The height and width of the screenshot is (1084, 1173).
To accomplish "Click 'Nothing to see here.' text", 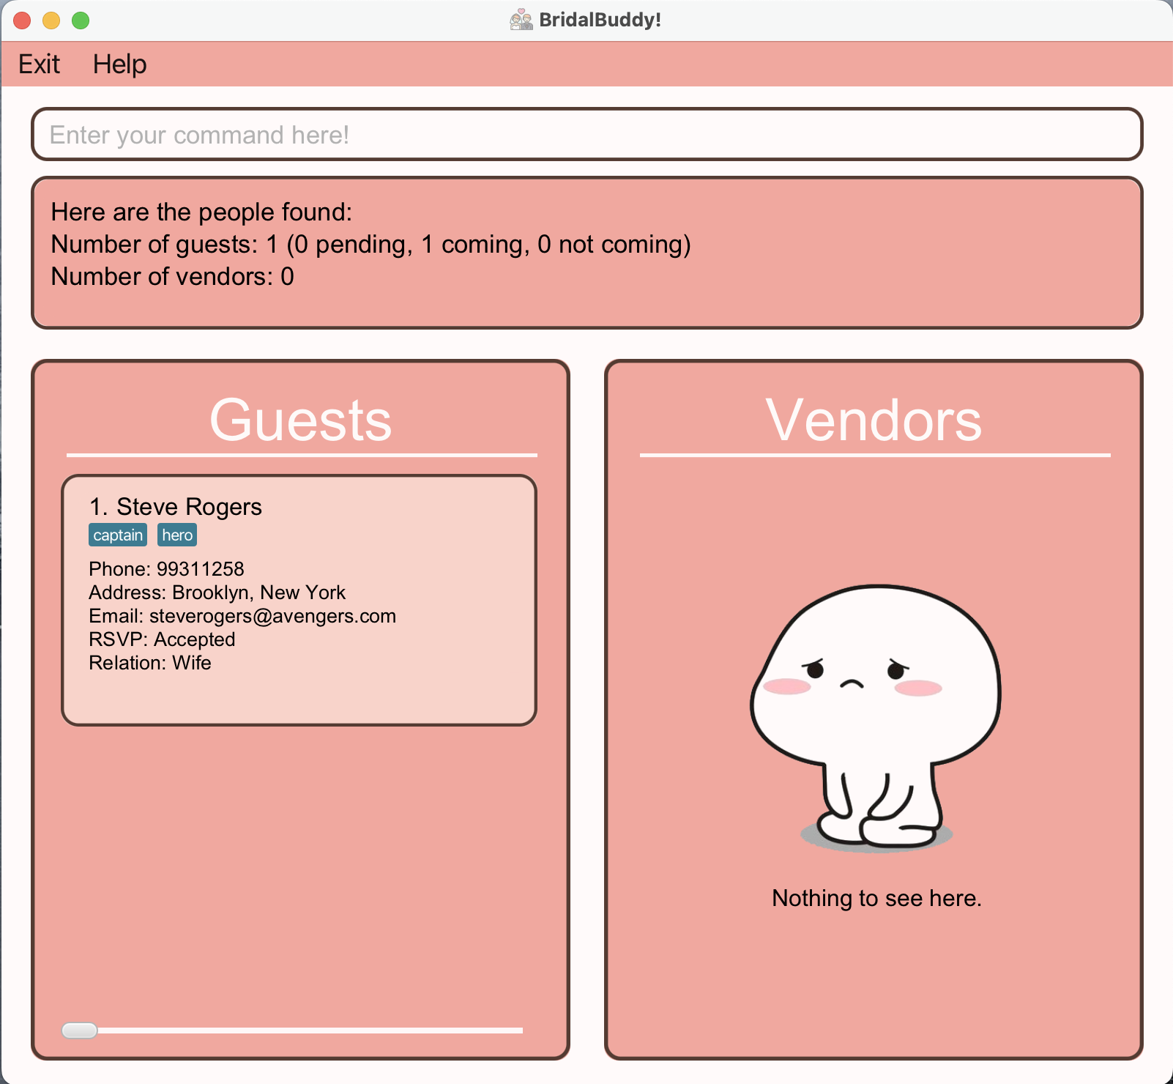I will pos(876,898).
